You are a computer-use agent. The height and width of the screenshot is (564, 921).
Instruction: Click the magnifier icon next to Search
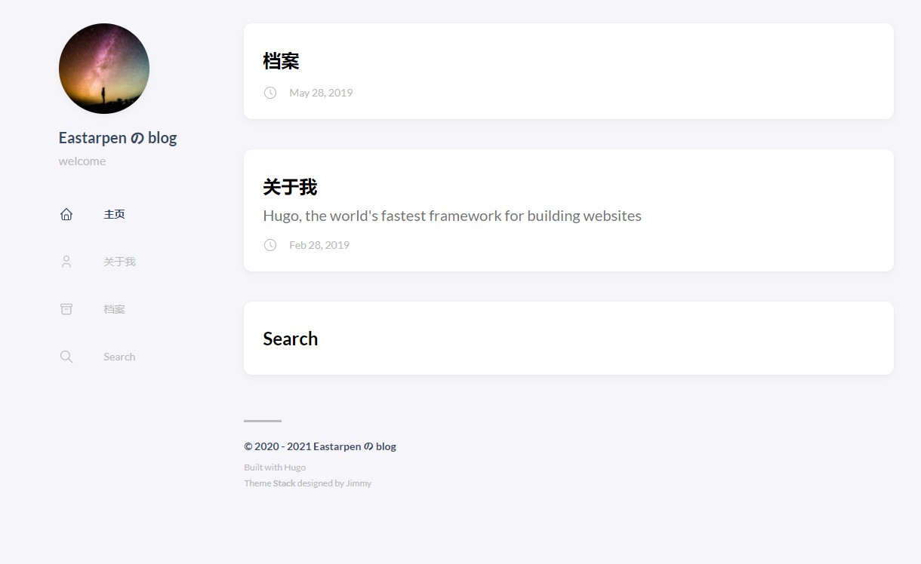pyautogui.click(x=66, y=356)
